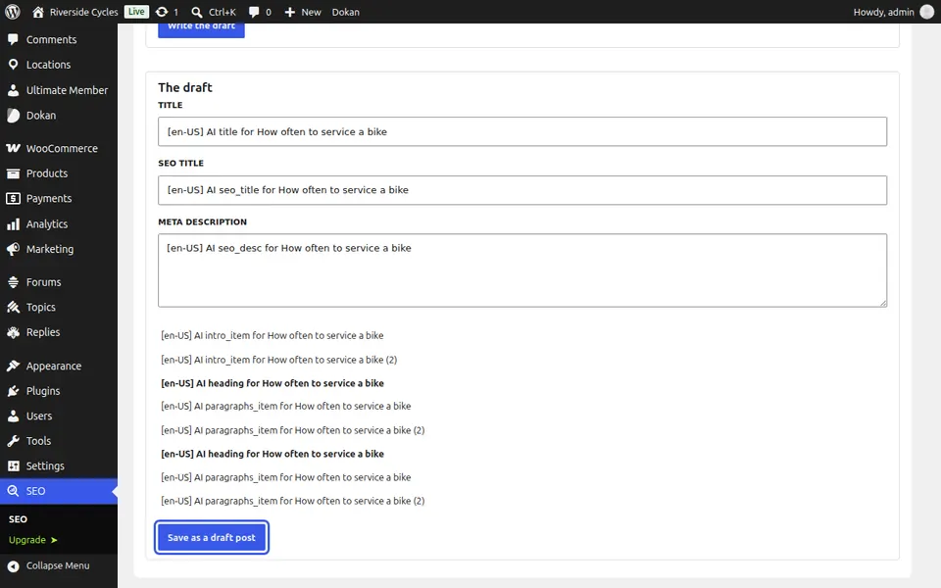Click the Riverside Cycles home icon
The height and width of the screenshot is (588, 941).
(x=38, y=12)
